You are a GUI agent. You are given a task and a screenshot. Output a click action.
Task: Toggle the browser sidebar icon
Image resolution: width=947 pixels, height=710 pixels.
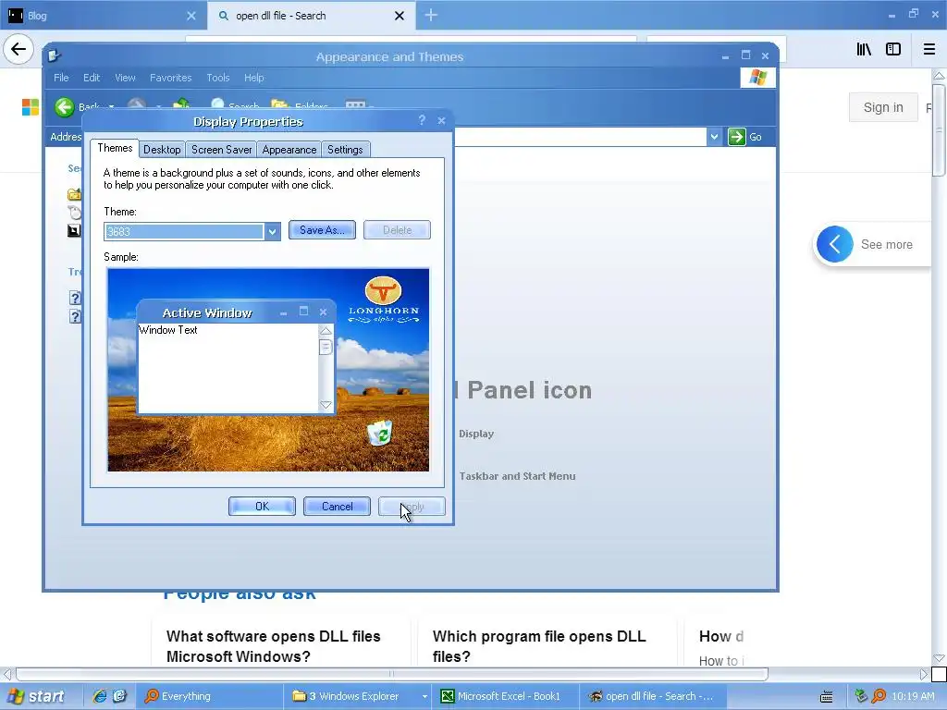pyautogui.click(x=893, y=50)
